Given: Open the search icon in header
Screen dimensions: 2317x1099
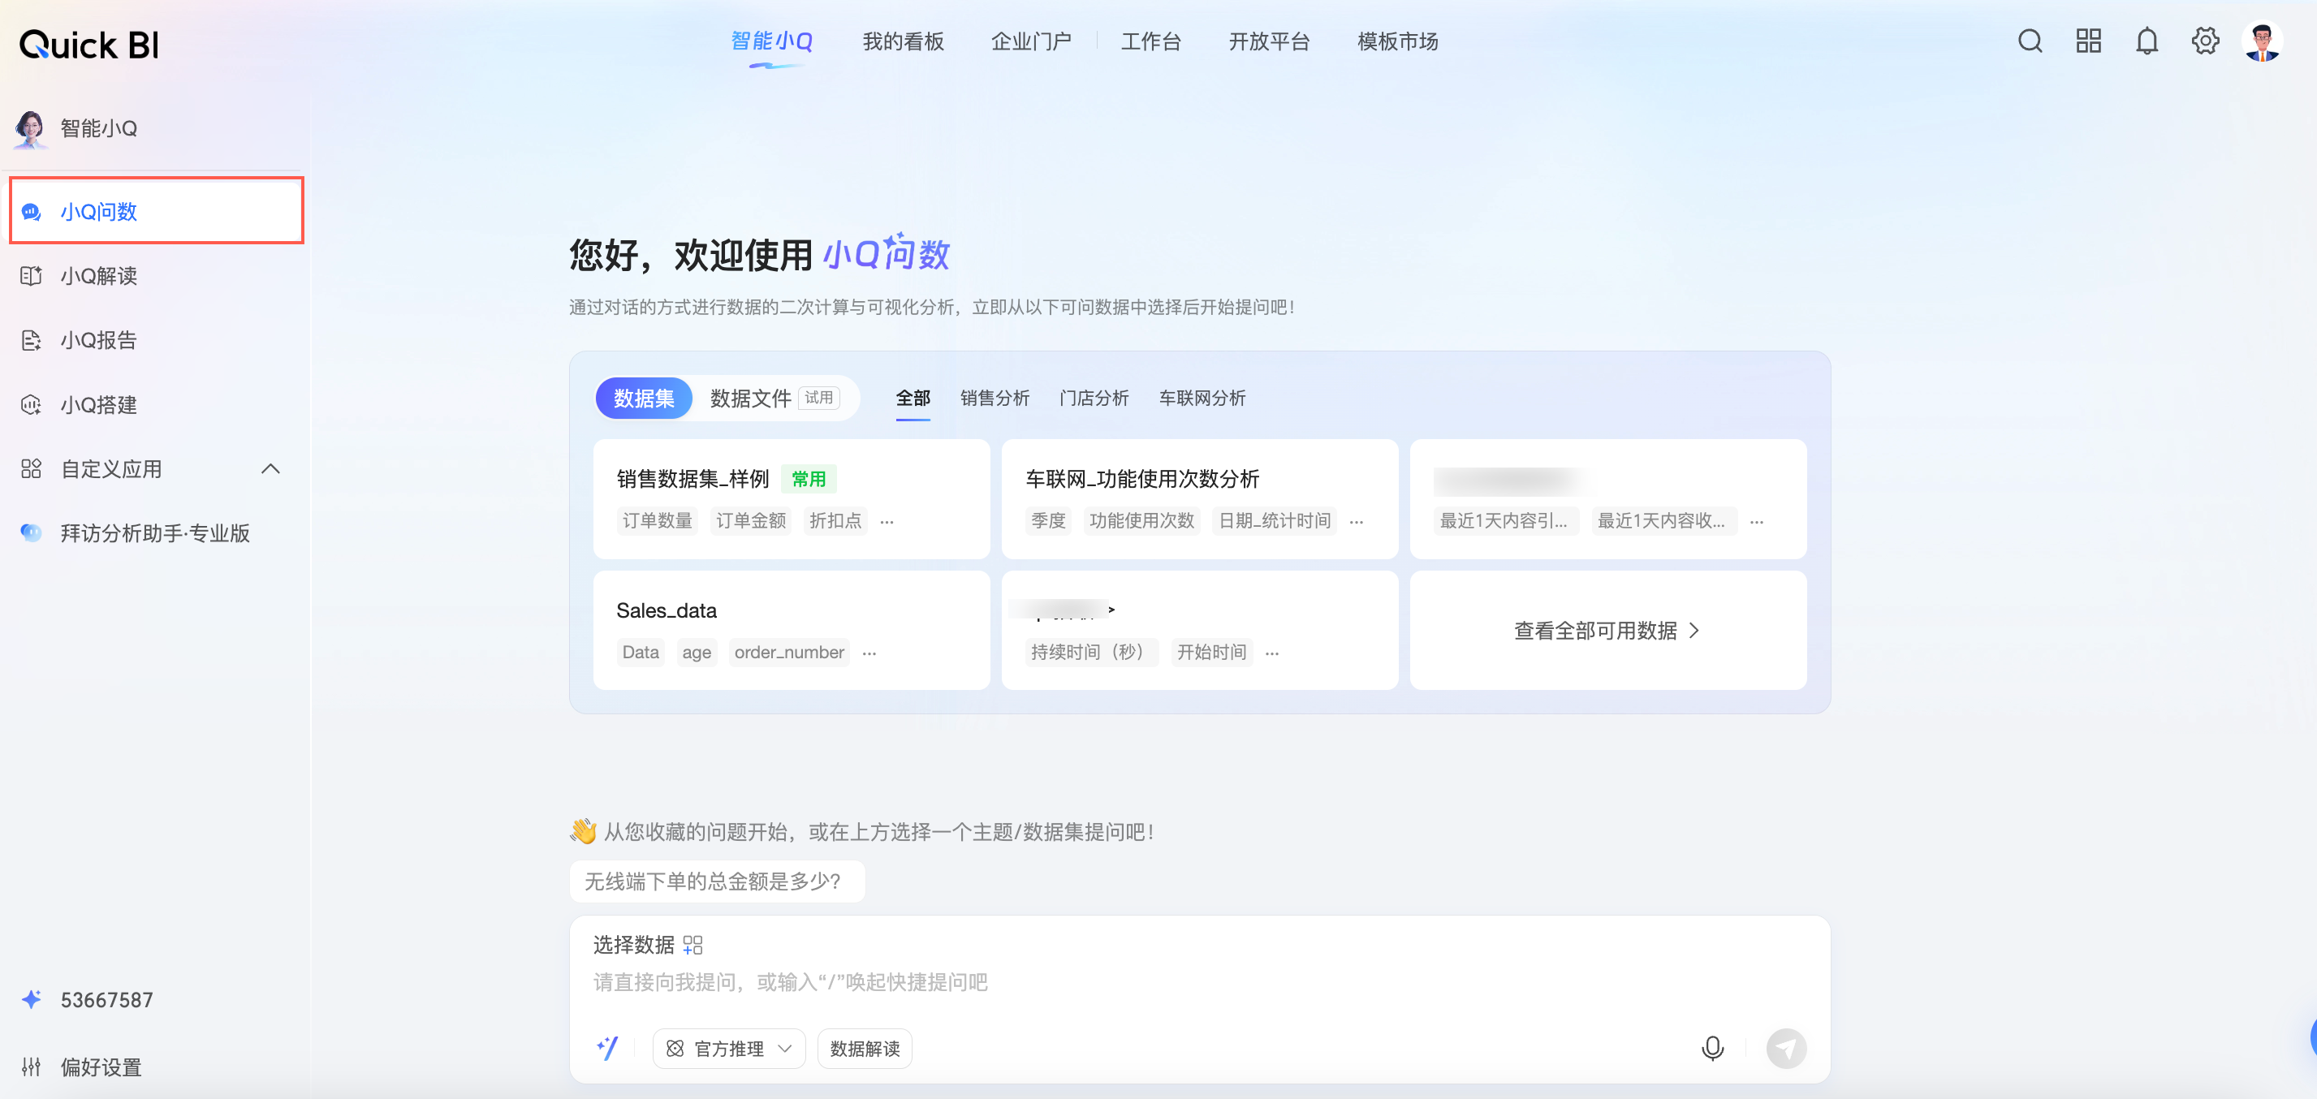Looking at the screenshot, I should pos(2029,41).
